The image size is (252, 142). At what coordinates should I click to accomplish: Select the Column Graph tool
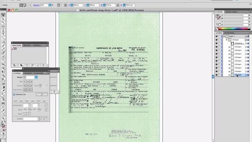[x=3, y=103]
